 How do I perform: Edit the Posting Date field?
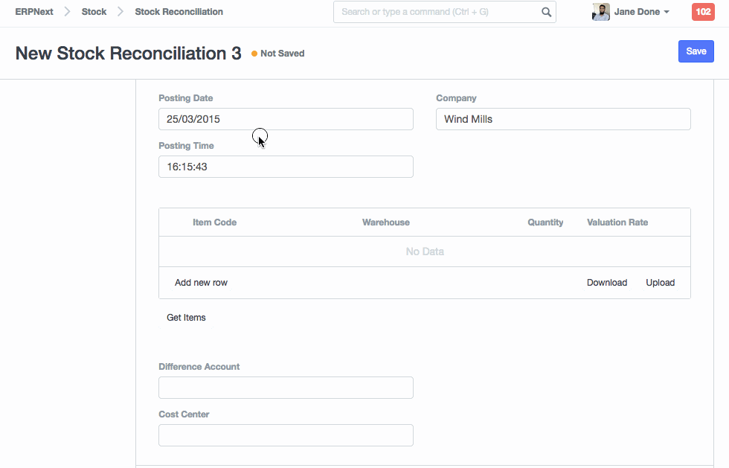pyautogui.click(x=286, y=119)
